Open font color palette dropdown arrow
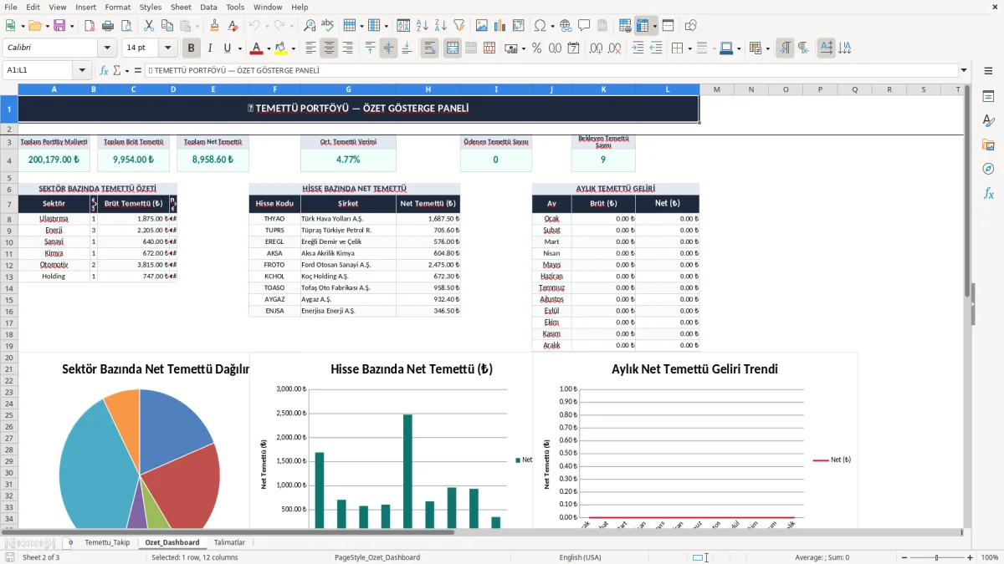Image resolution: width=1004 pixels, height=564 pixels. 269,48
